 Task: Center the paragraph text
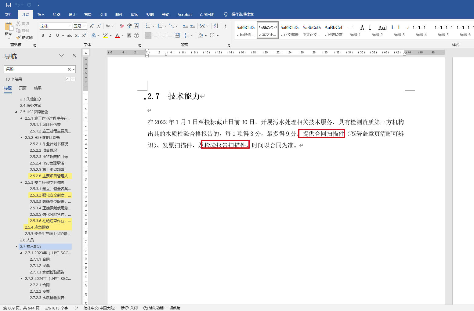coord(155,35)
